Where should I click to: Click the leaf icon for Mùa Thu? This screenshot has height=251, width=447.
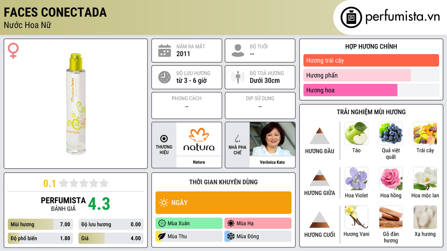pyautogui.click(x=162, y=236)
